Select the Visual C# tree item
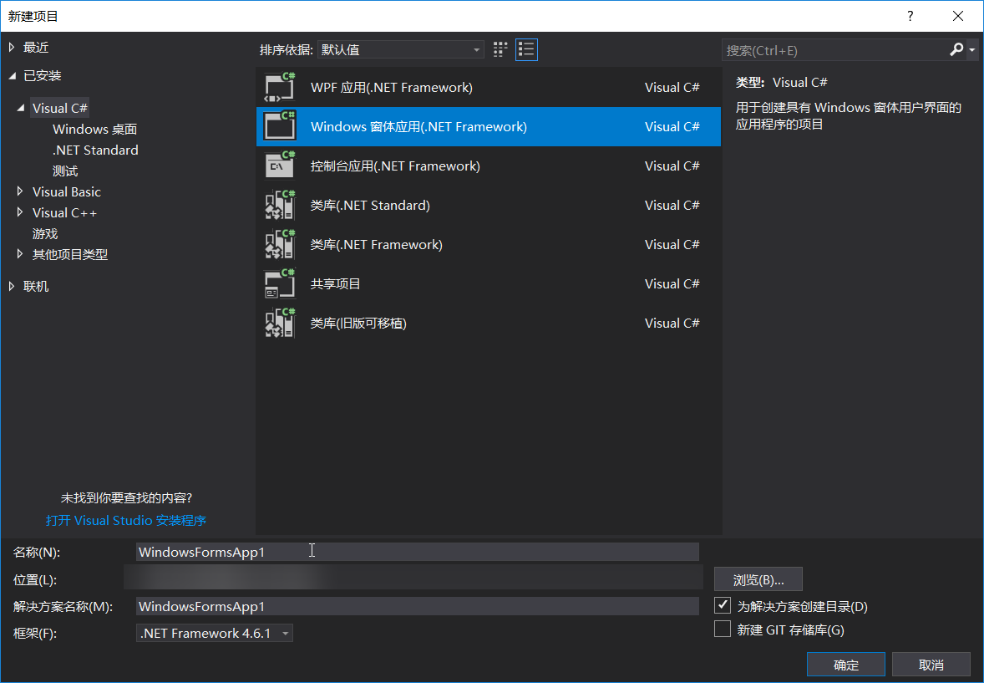984x683 pixels. pyautogui.click(x=59, y=108)
